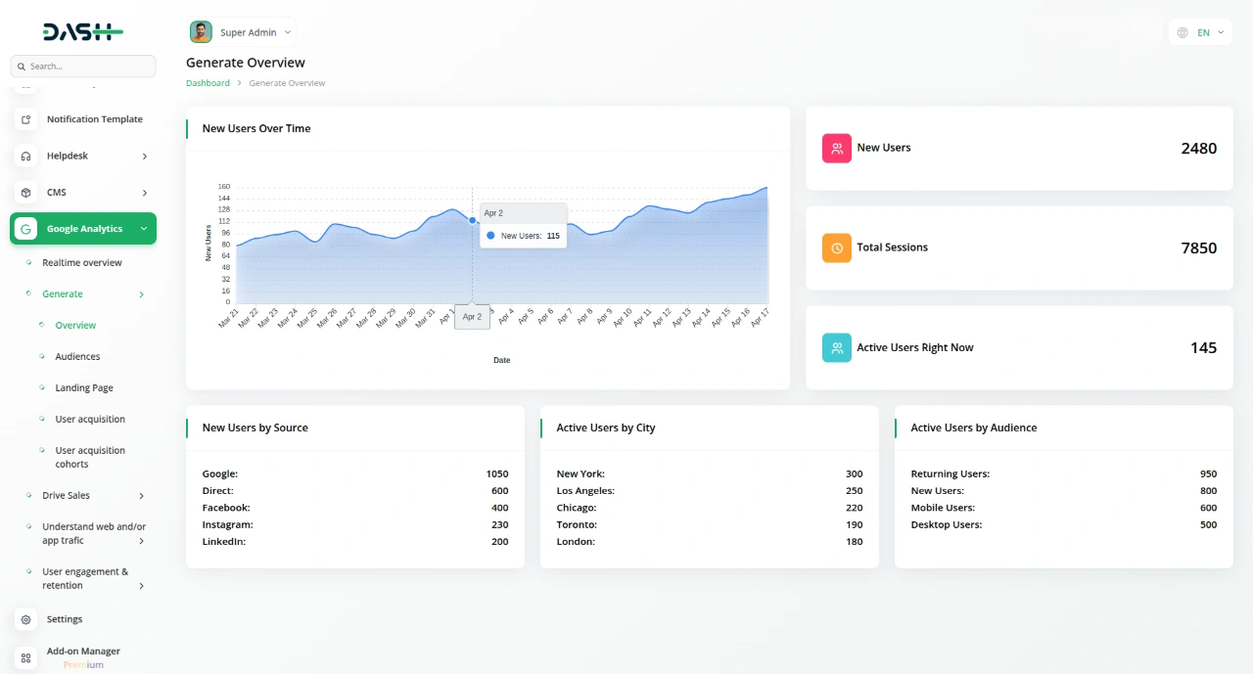The height and width of the screenshot is (674, 1253).
Task: Click the teal Active Users Right Now icon
Action: [x=836, y=347]
